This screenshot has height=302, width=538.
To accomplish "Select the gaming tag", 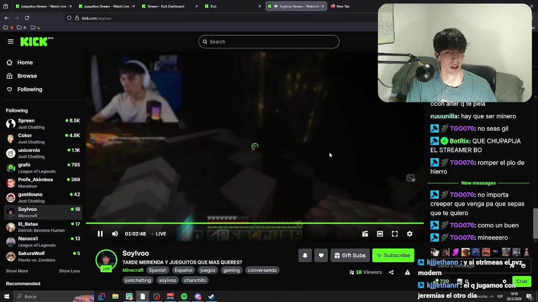I will (231, 270).
